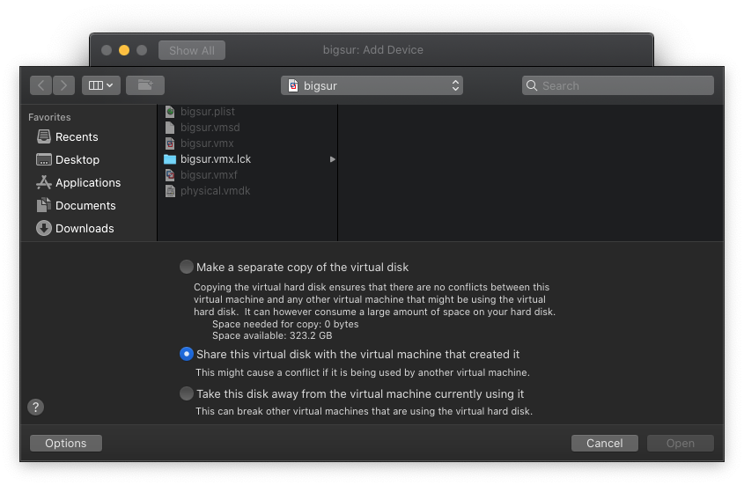744x485 pixels.
Task: Open the column view mode dropdown
Action: click(101, 85)
